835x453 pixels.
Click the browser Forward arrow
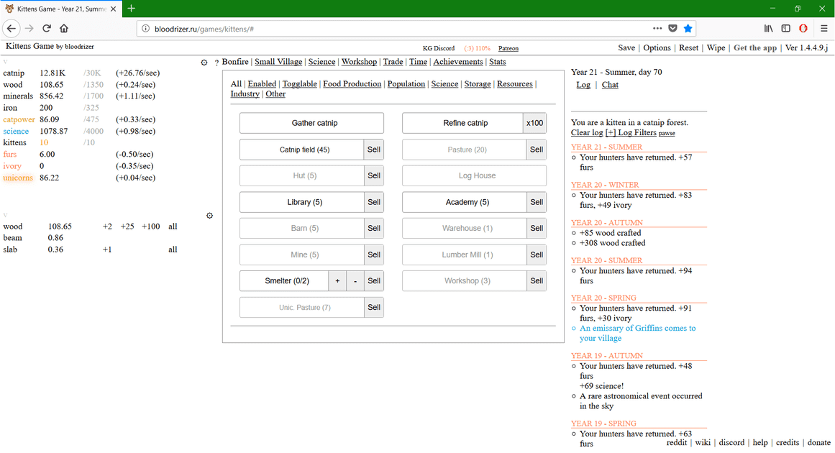29,28
